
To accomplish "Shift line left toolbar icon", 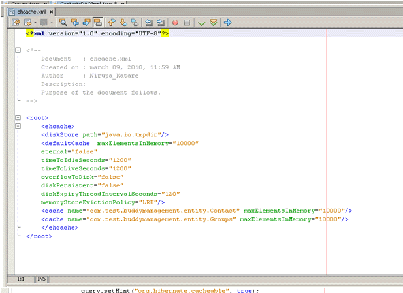I will click(149, 23).
